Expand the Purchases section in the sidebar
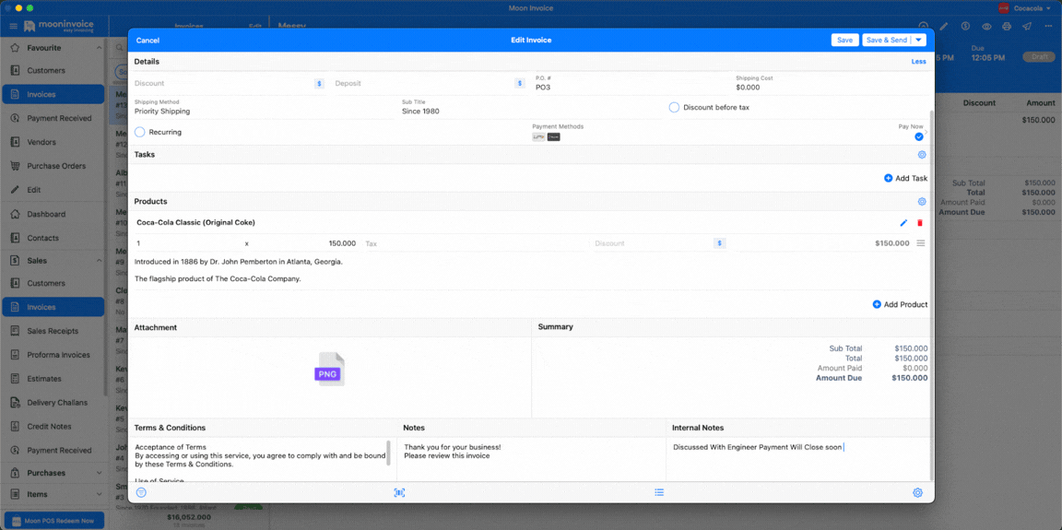 pos(100,473)
